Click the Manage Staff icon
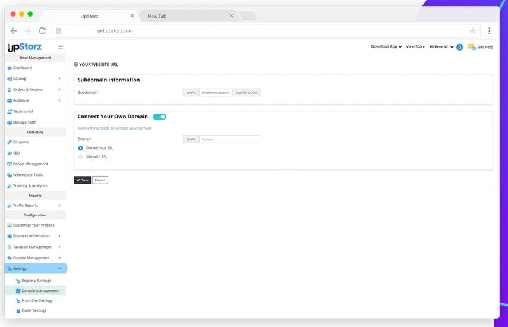Screen dimensions: 508x327 coord(10,122)
